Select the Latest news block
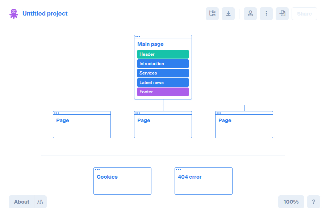This screenshot has height=217, width=326. coord(163,82)
